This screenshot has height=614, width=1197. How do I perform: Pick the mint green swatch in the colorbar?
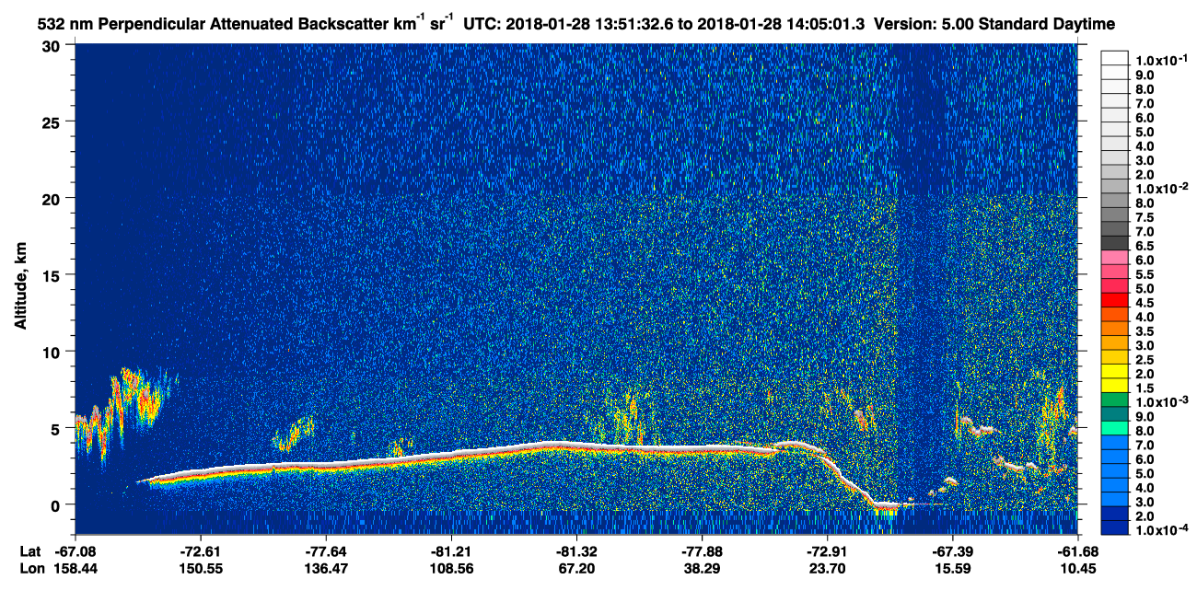click(1114, 428)
